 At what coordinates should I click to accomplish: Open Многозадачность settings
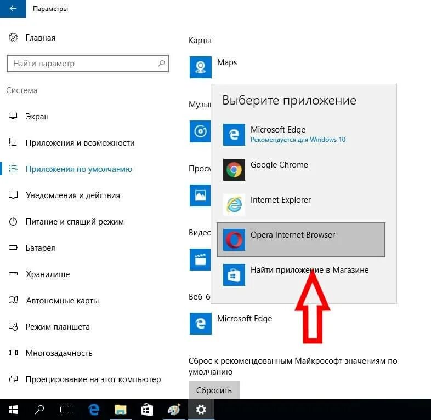[59, 353]
